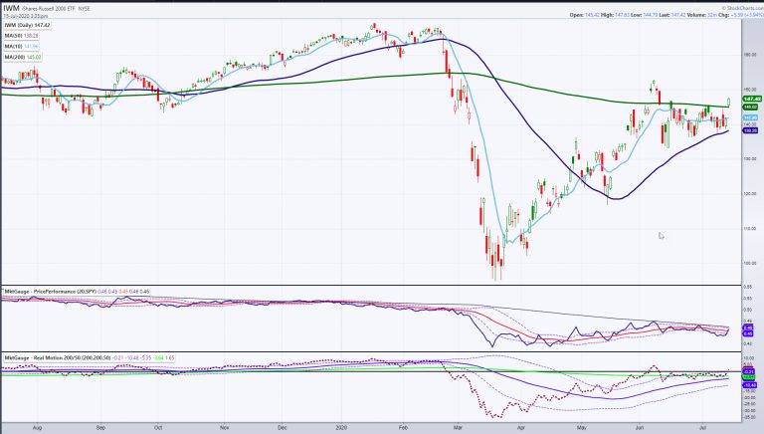This screenshot has width=764, height=434.
Task: Click the dark blue MA(50) value tag
Action: tap(750, 130)
